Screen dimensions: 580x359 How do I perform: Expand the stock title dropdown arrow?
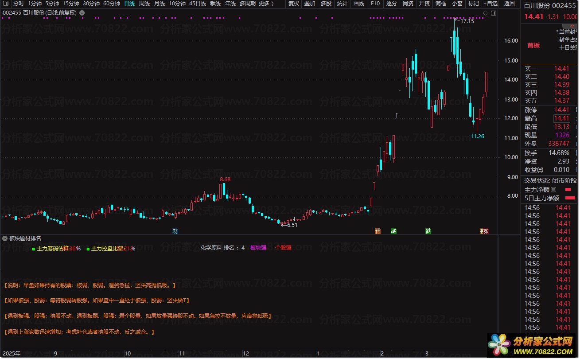(82, 13)
